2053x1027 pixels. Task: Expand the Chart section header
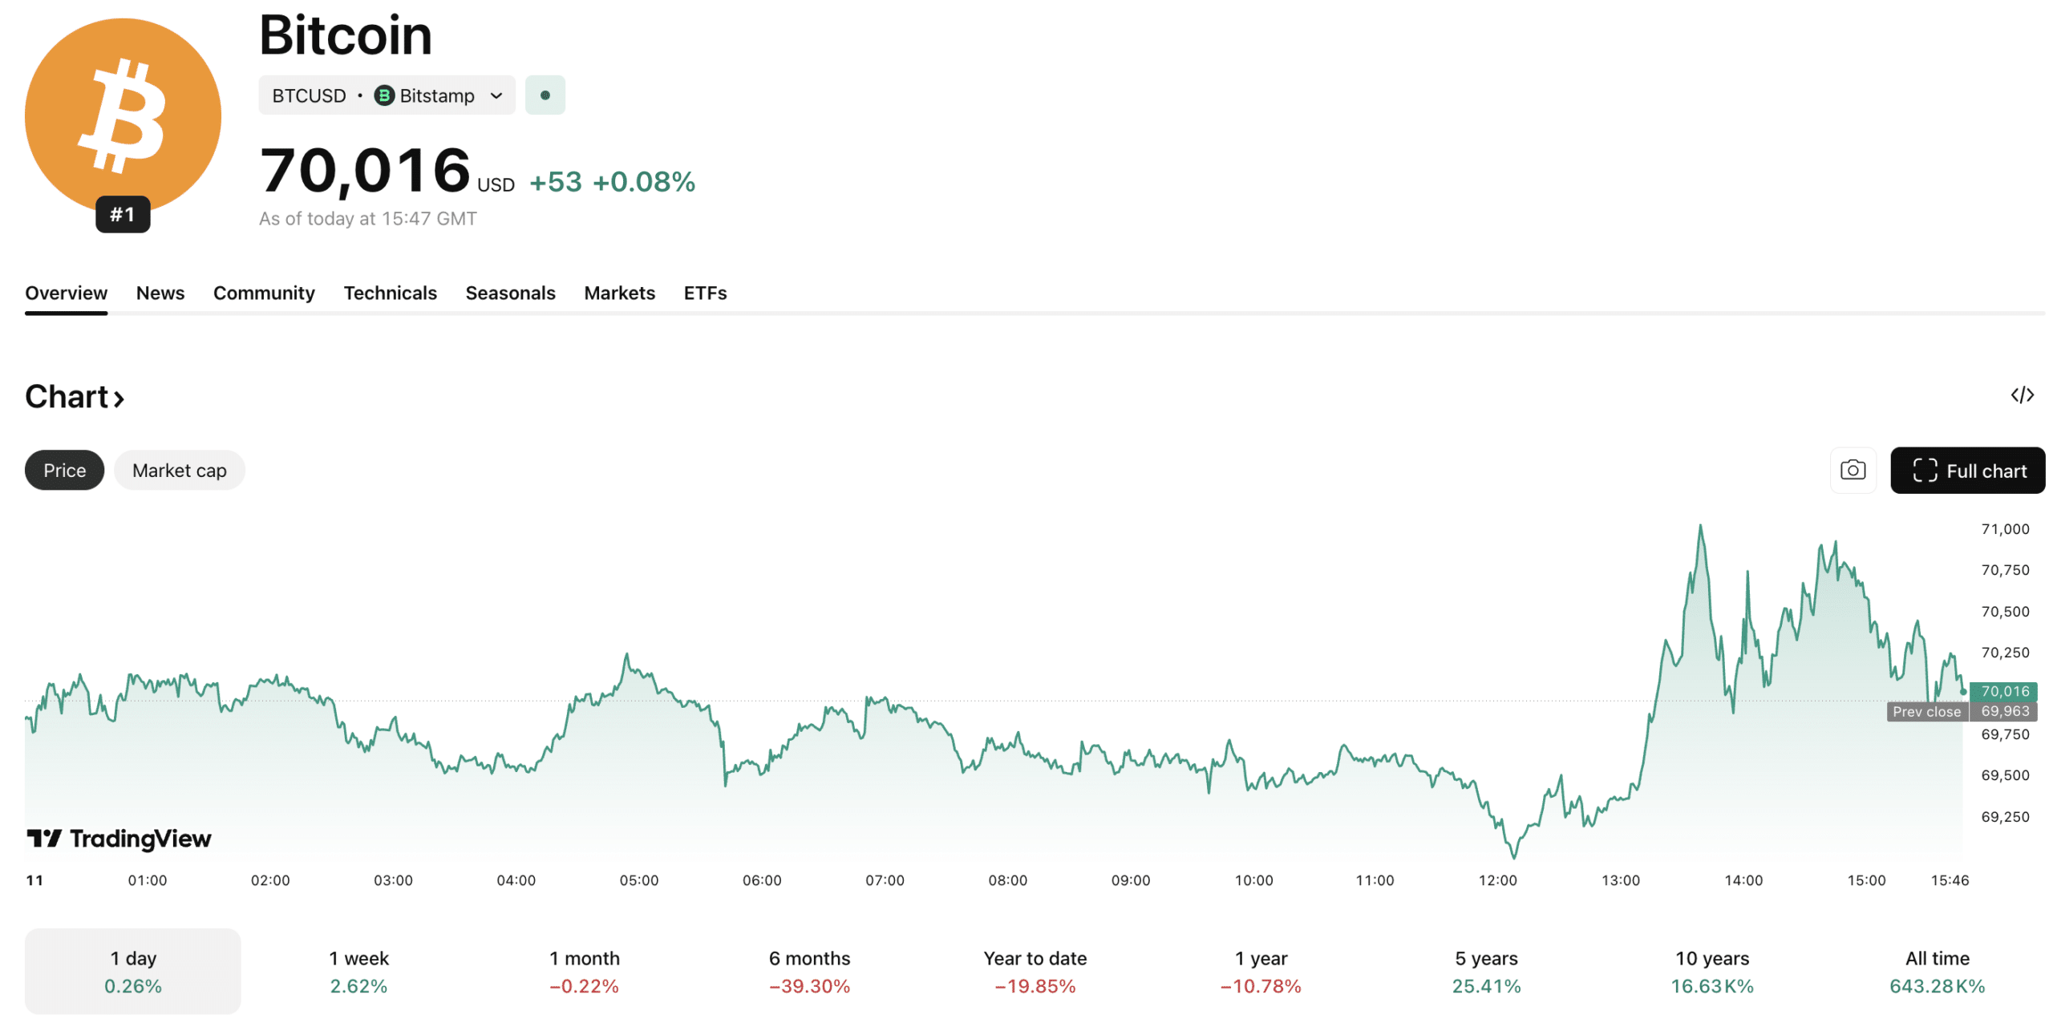75,396
